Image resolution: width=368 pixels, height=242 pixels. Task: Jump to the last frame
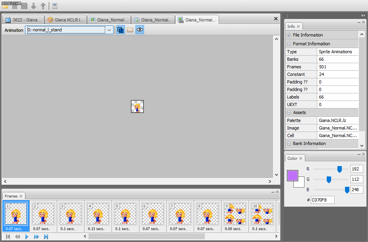(46, 236)
